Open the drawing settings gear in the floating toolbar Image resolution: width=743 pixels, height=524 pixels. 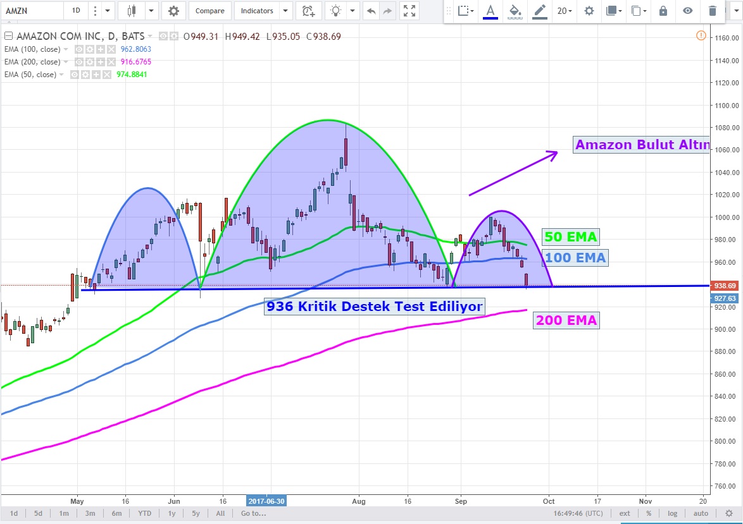click(589, 11)
